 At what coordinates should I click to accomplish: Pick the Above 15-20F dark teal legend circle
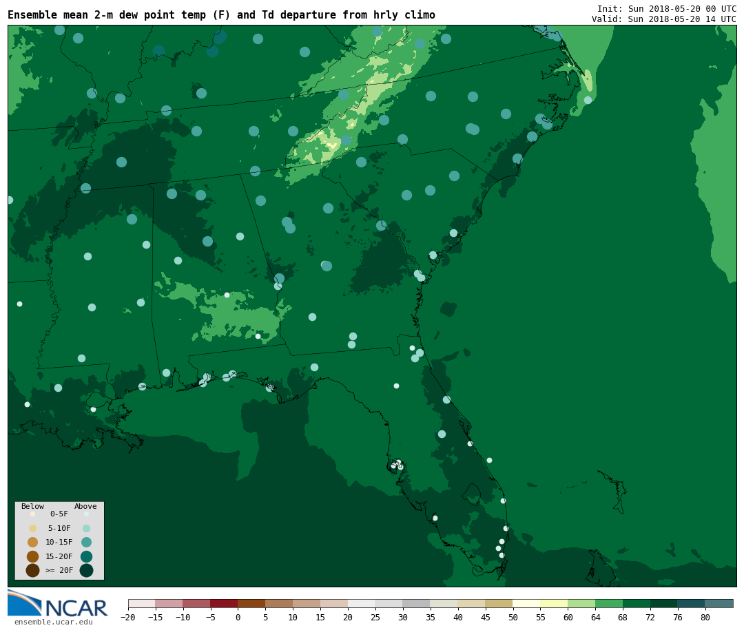(x=86, y=556)
